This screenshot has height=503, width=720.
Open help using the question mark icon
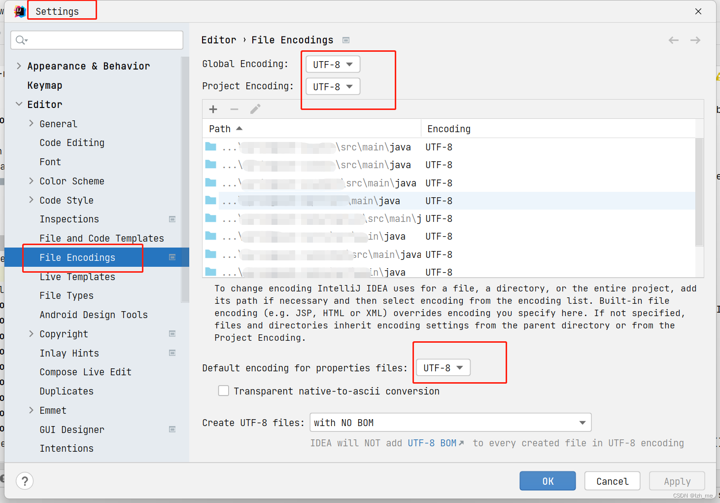(25, 481)
